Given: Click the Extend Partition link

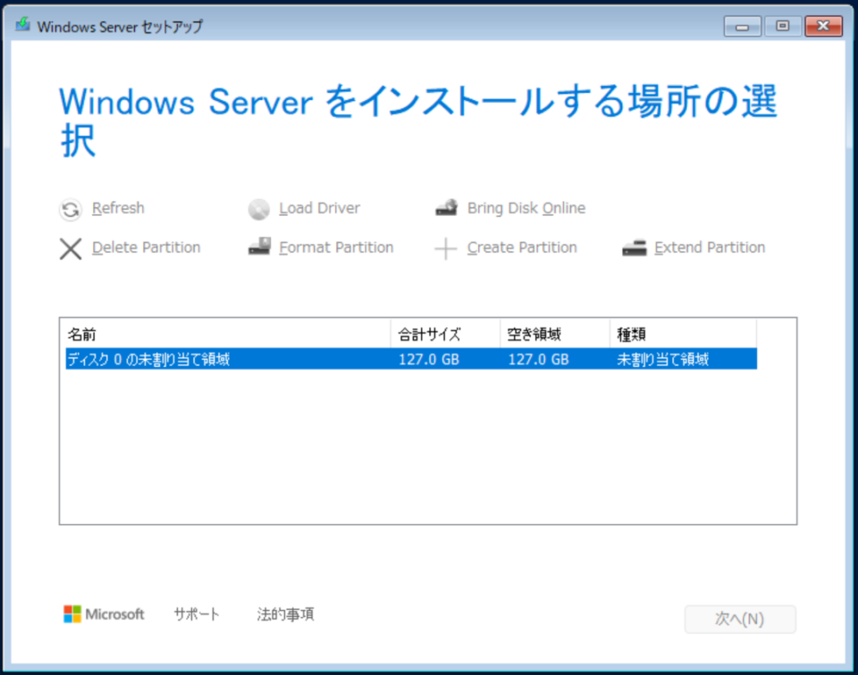Looking at the screenshot, I should (x=710, y=247).
